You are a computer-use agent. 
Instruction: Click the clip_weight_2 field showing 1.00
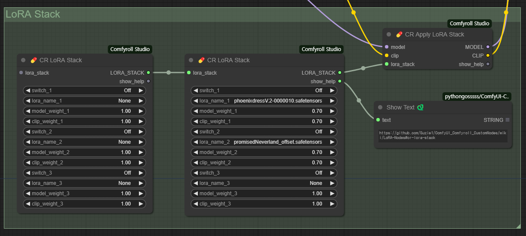[x=84, y=163]
